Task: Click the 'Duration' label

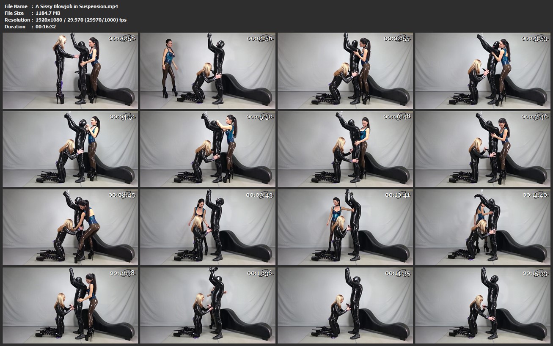Action: [15, 27]
